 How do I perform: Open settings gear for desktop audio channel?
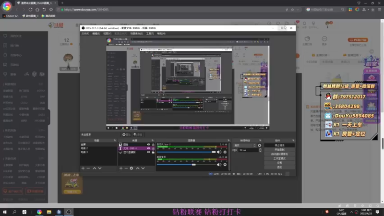[225, 165]
